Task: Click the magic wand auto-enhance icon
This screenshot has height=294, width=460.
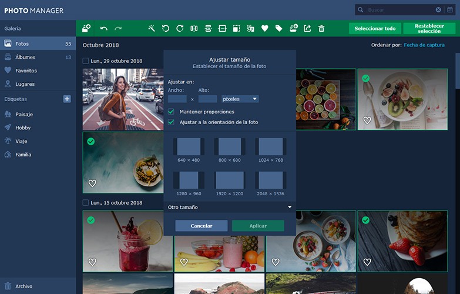Action: point(152,28)
